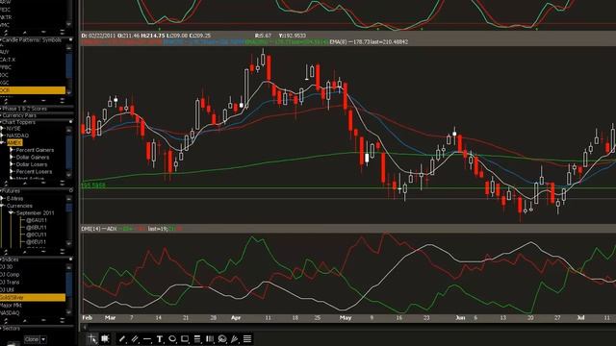Select the Text annotation tool
616x346 pixels.
coord(160,339)
